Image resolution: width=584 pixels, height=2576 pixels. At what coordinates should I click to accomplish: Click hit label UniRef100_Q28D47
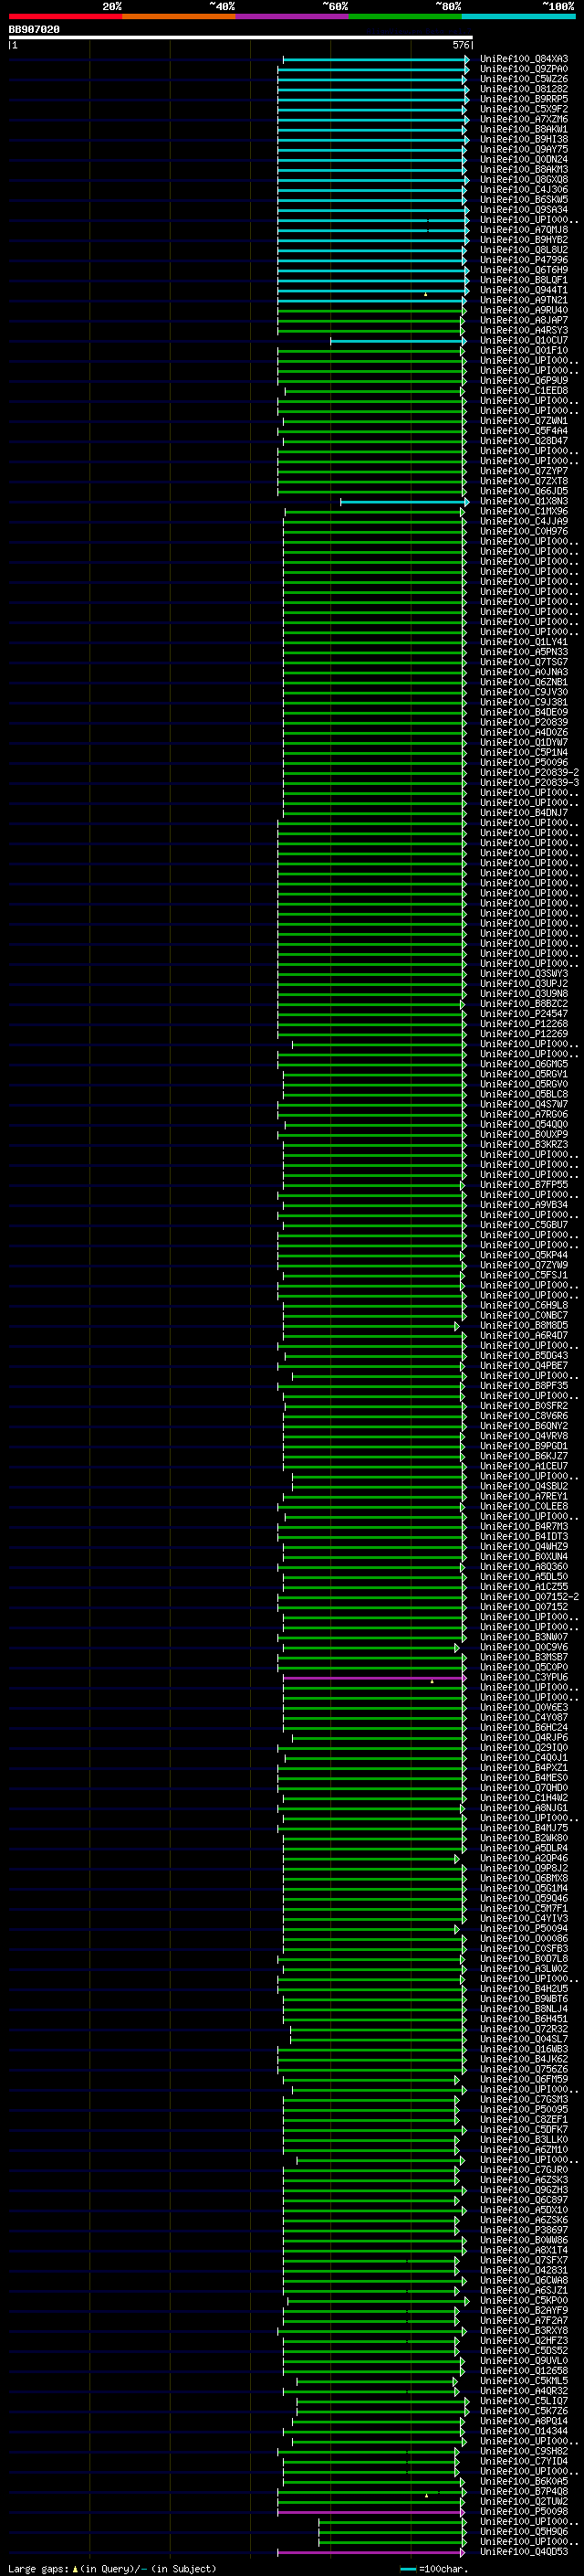pyautogui.click(x=524, y=441)
